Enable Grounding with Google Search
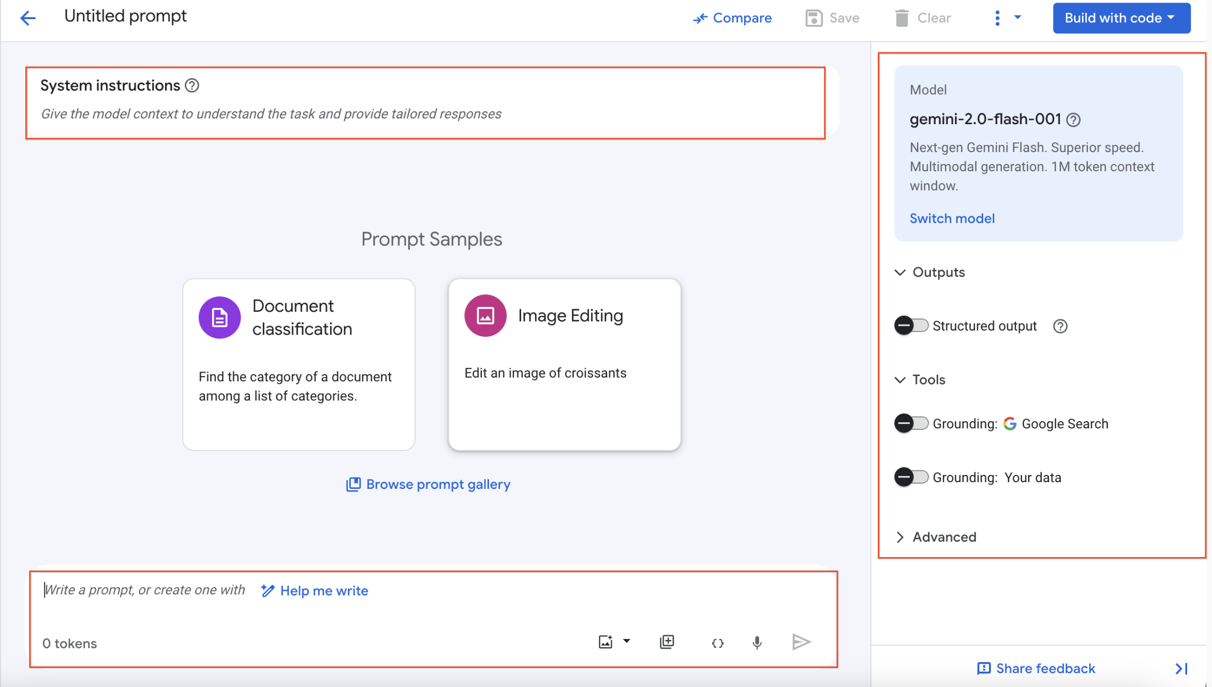The image size is (1212, 687). point(911,423)
